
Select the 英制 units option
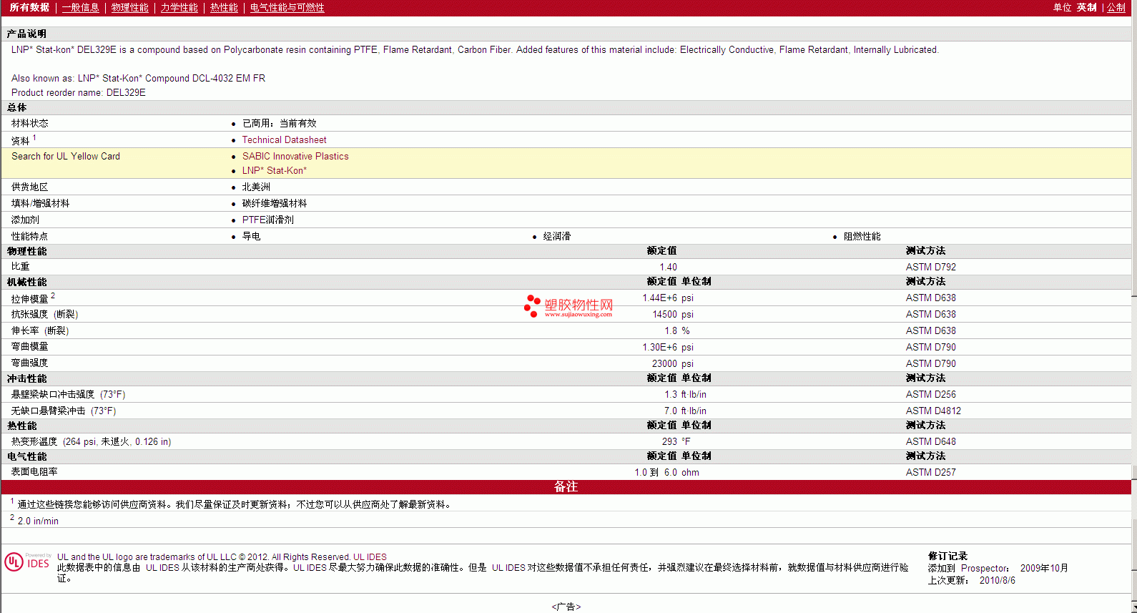click(x=1086, y=7)
